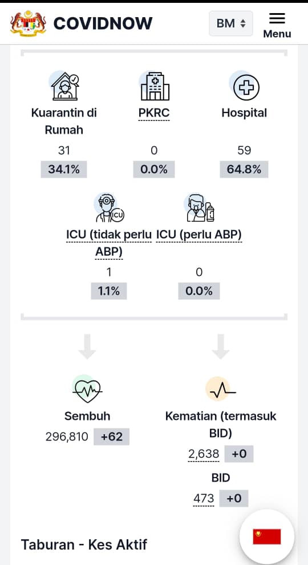
Task: Click the home quarantine house icon
Action: coord(65,86)
